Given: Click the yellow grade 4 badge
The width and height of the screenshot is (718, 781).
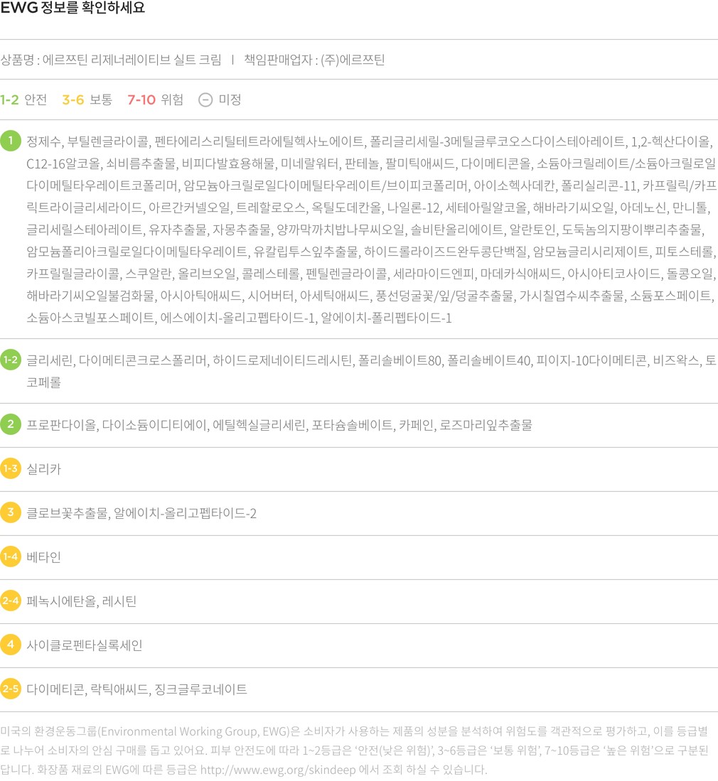Looking at the screenshot, I should [11, 645].
